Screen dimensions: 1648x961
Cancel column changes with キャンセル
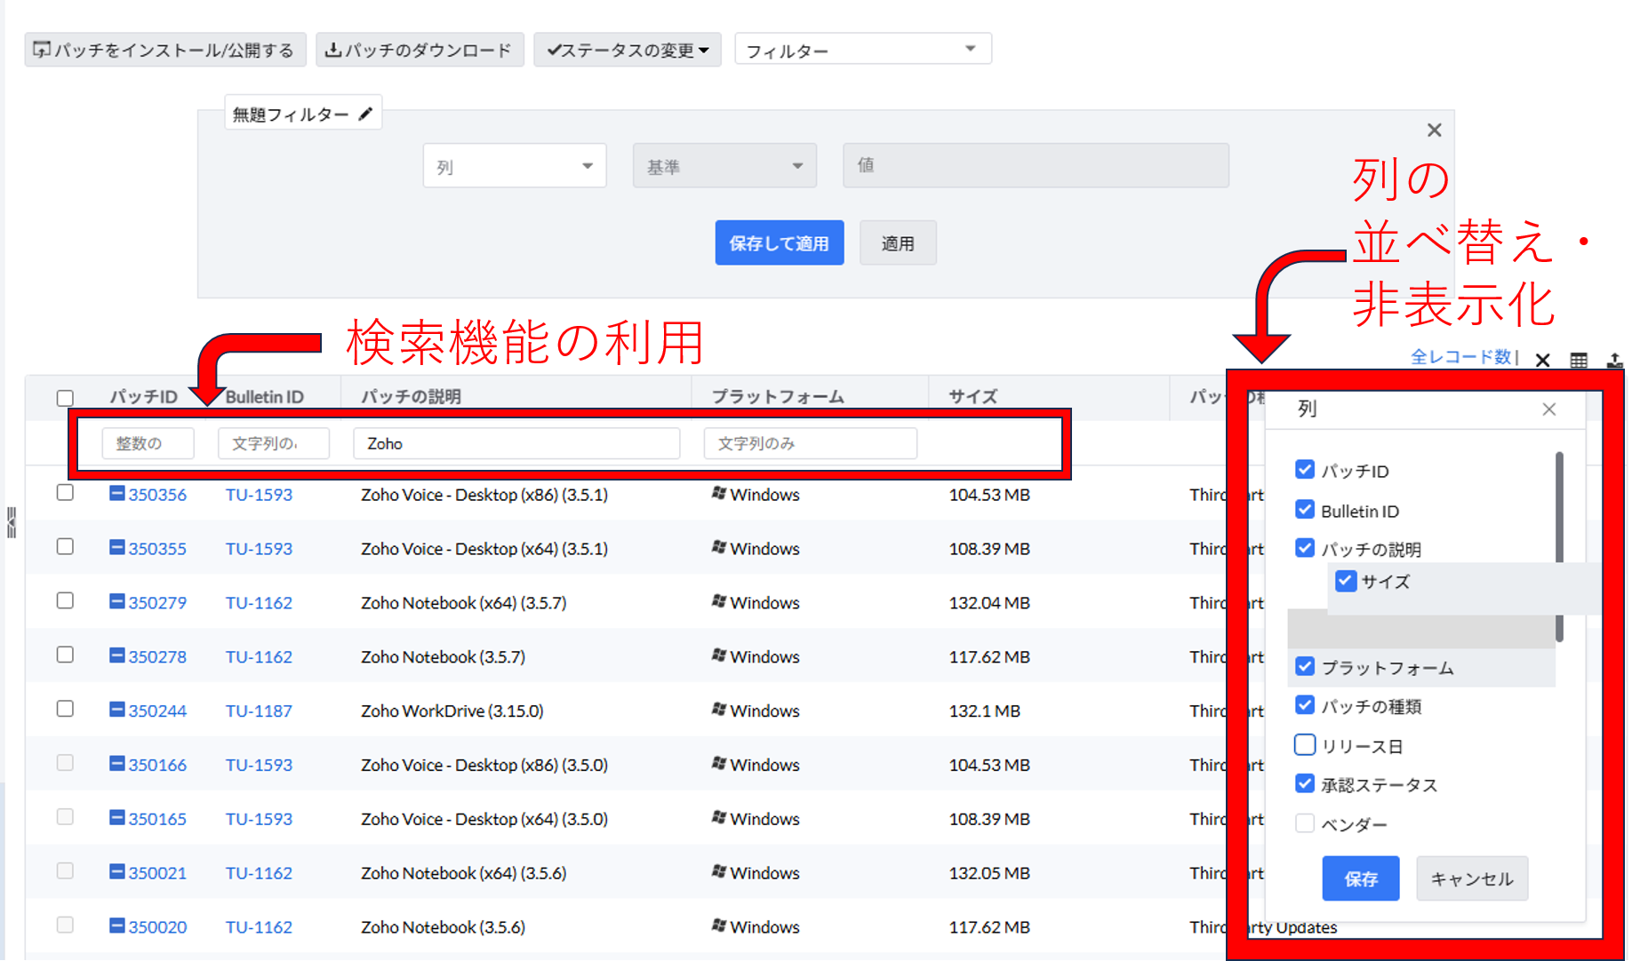tap(1472, 878)
